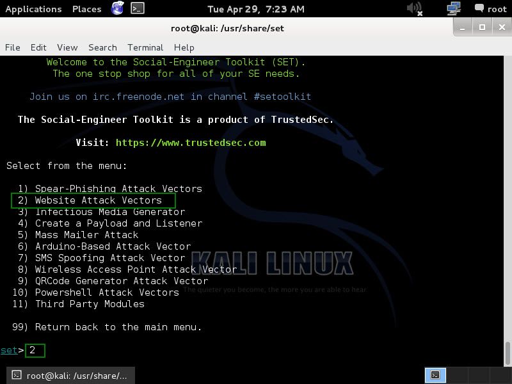
Task: Open the clock showing Tue Apr 29, 7:23 AM
Action: click(255, 9)
